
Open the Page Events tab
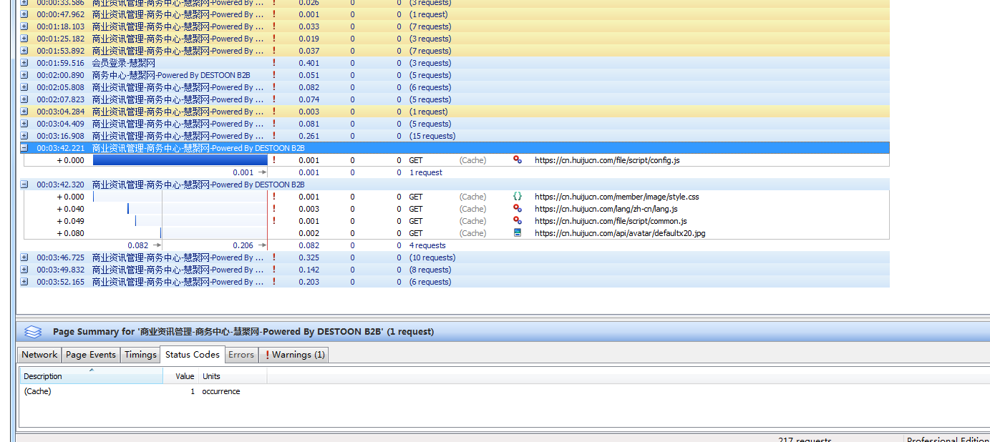(x=91, y=355)
